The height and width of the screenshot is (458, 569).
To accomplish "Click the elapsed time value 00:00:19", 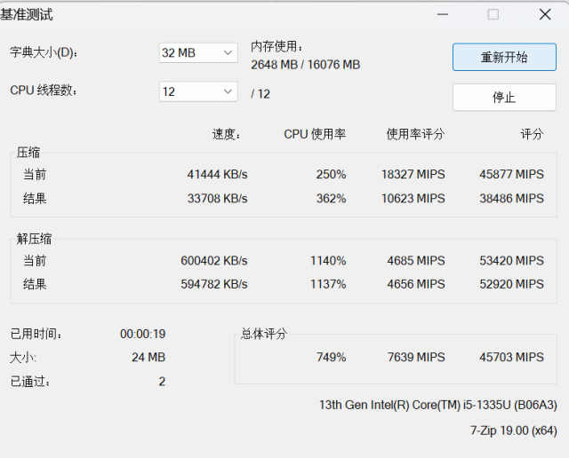I will pos(142,334).
